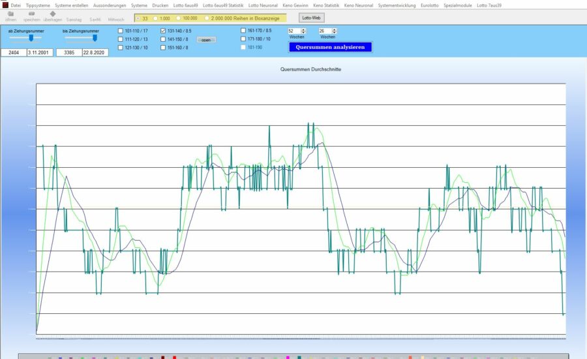Click the ab Ziehungsnummer label
587x359 pixels.
click(26, 31)
